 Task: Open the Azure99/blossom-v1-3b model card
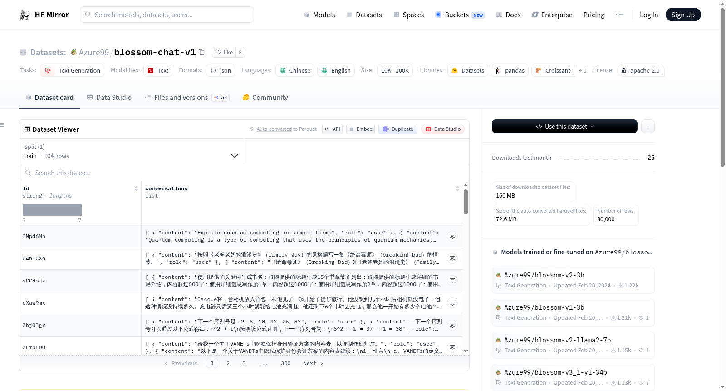click(x=573, y=312)
